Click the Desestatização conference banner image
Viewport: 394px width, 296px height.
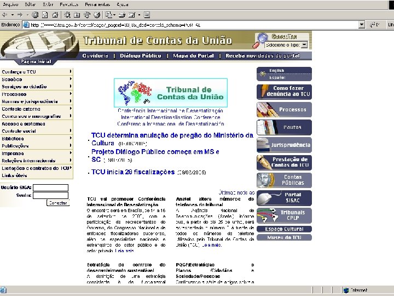point(171,93)
